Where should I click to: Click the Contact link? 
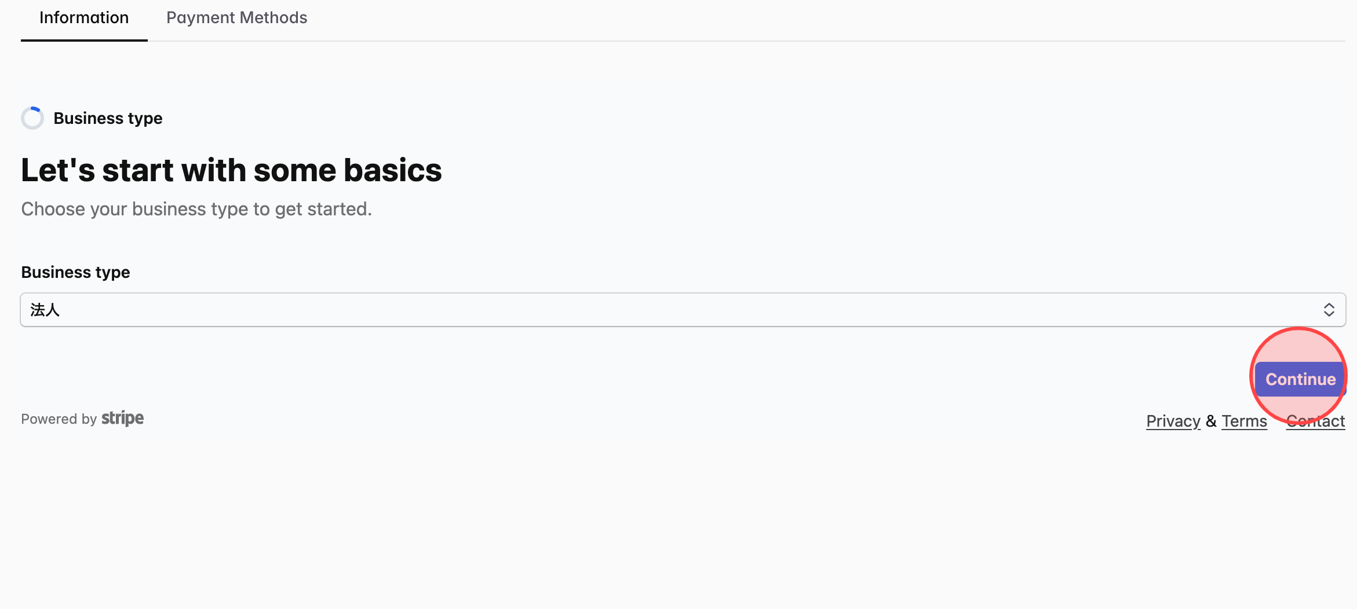[1316, 421]
